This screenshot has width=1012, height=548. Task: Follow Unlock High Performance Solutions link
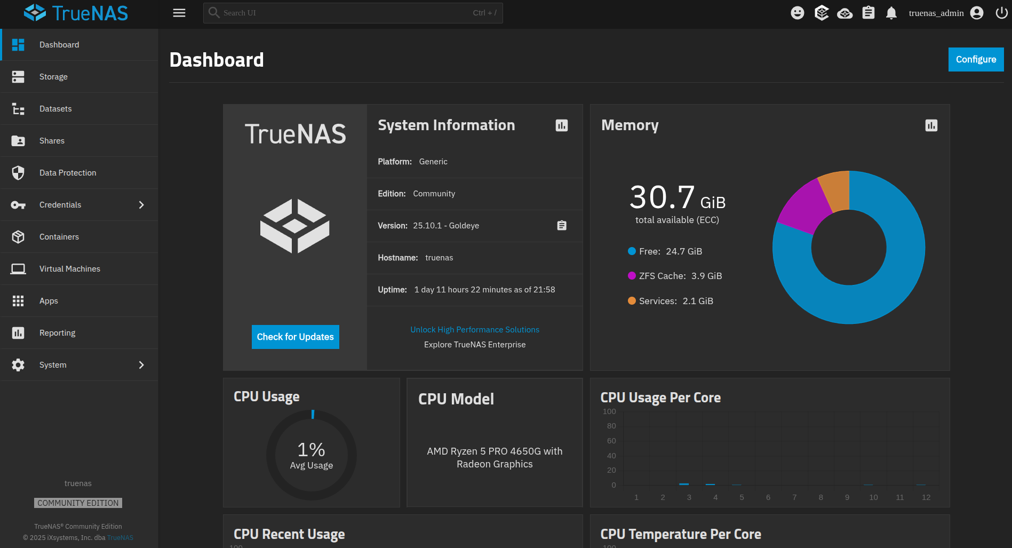pos(474,330)
